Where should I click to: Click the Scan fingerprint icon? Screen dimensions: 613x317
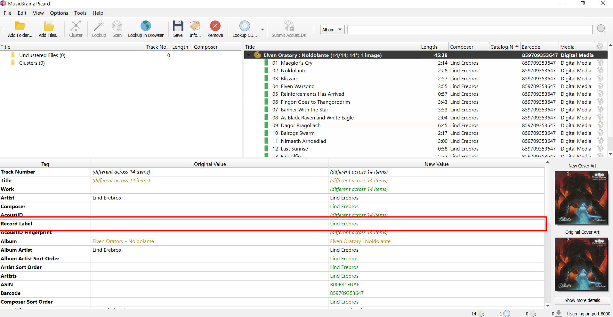pos(117,26)
